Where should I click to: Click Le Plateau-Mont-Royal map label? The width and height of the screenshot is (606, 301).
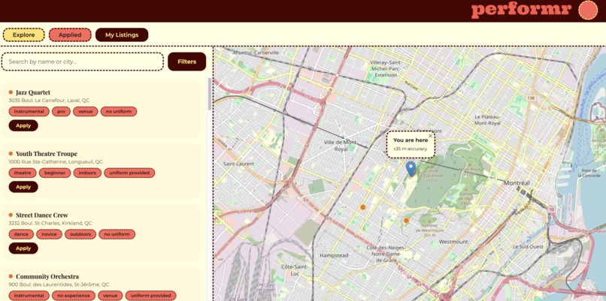coord(487,119)
